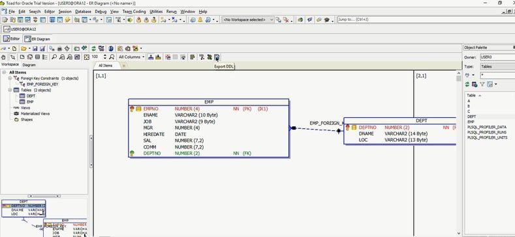Click the green foreign key icon of DEPTNO

132,153
